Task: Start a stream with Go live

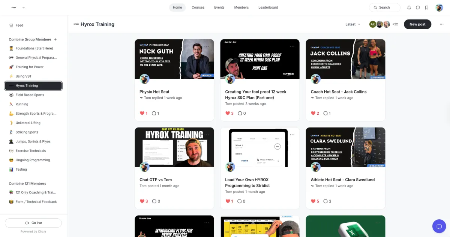Action: coord(33,223)
